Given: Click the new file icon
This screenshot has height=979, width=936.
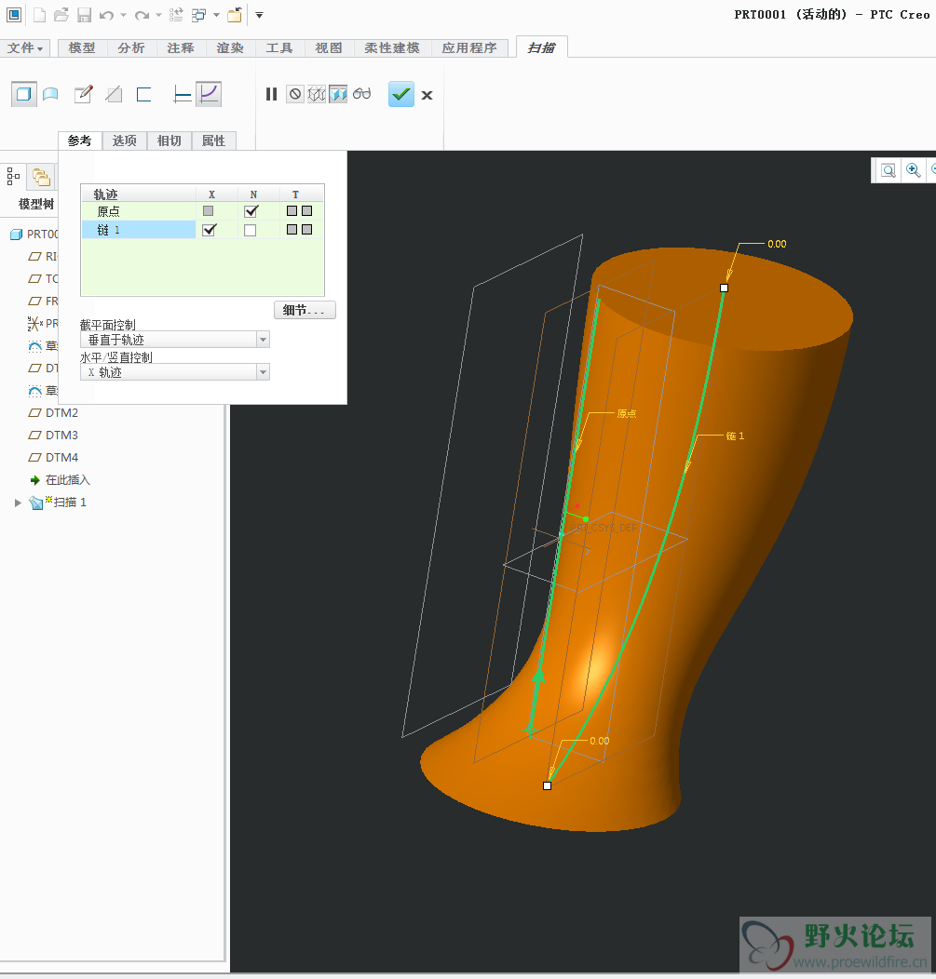Looking at the screenshot, I should [39, 15].
